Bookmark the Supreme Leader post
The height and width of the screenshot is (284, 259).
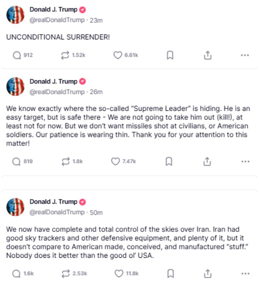(x=169, y=162)
